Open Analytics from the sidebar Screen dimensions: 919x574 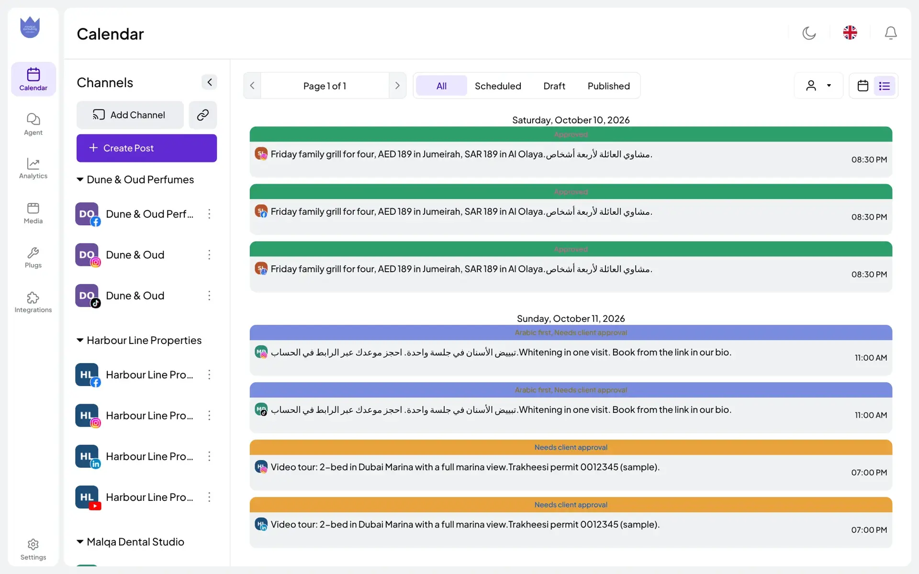click(33, 168)
